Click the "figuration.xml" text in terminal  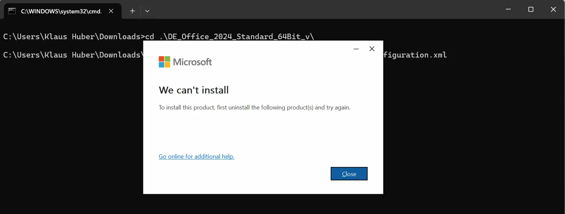(415, 55)
